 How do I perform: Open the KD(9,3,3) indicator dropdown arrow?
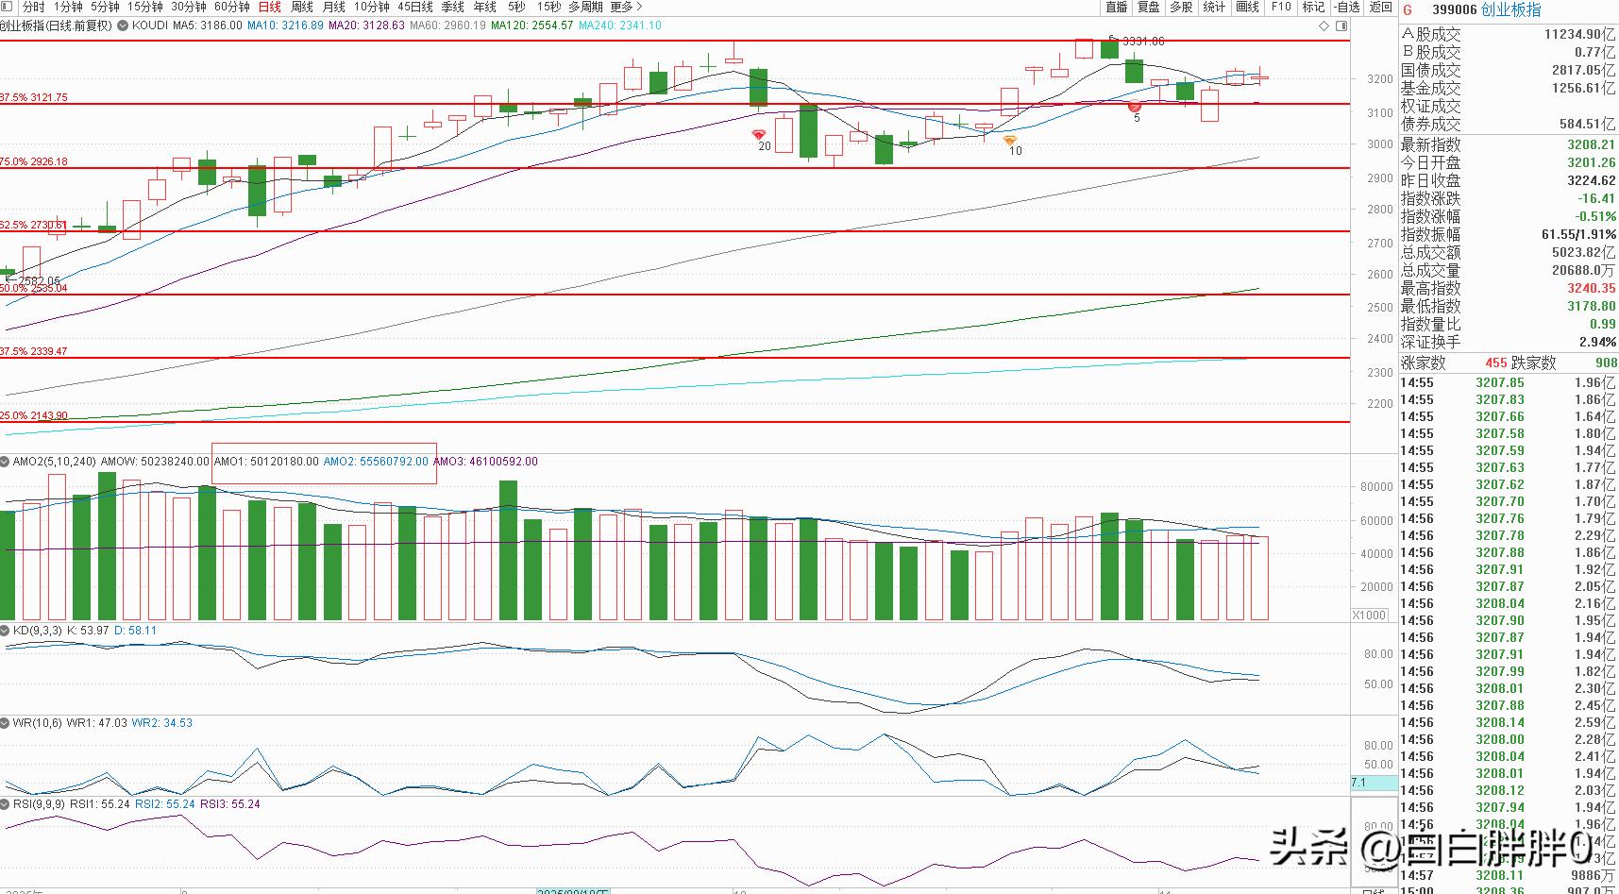pos(6,631)
